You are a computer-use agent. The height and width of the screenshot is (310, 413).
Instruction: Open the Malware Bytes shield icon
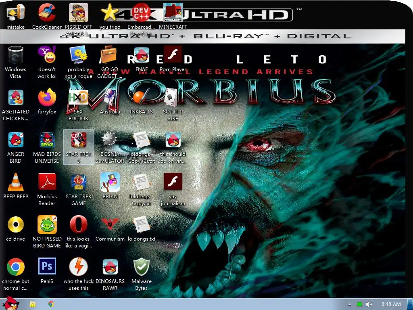pyautogui.click(x=142, y=267)
